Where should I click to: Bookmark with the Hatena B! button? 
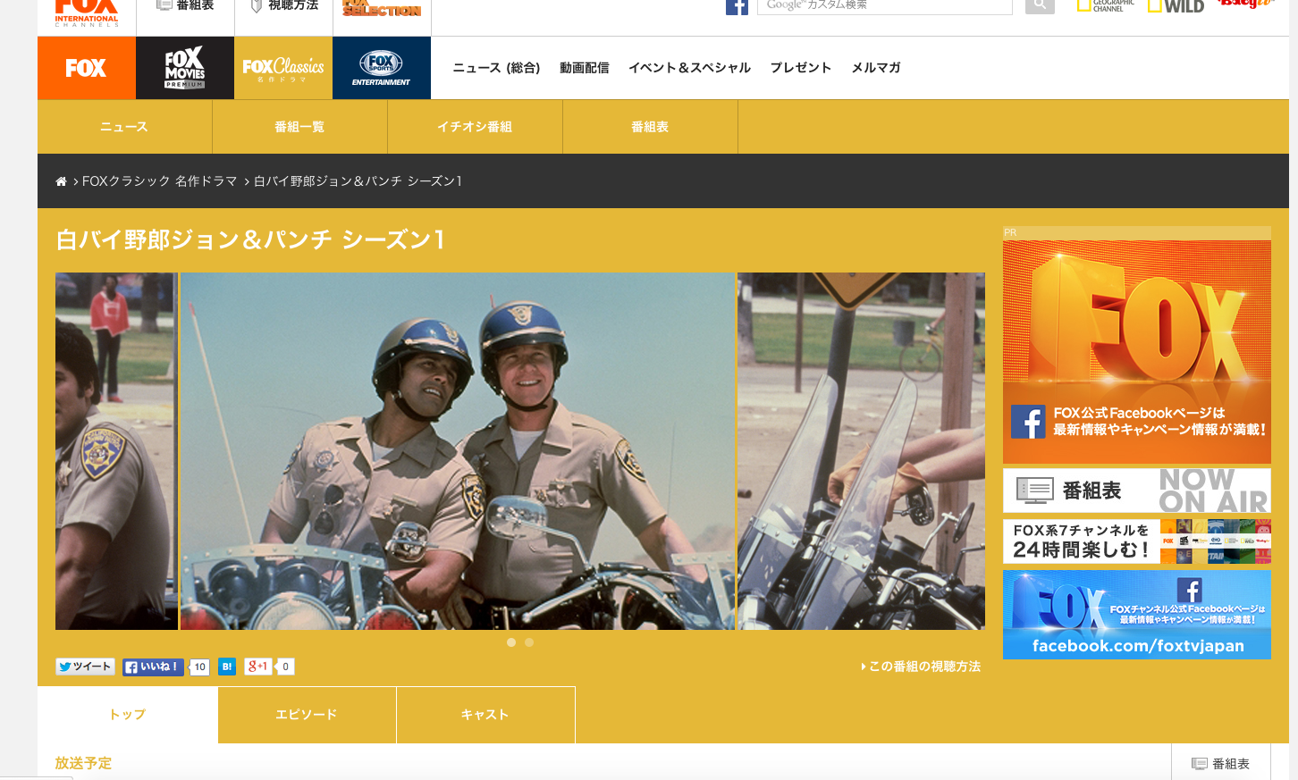(227, 667)
